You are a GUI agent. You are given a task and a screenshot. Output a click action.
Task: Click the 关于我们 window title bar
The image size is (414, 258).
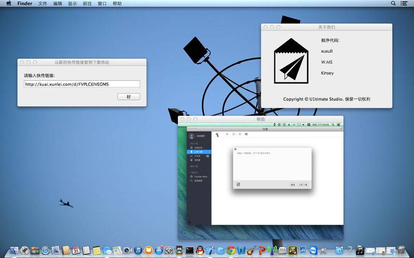tap(327, 27)
